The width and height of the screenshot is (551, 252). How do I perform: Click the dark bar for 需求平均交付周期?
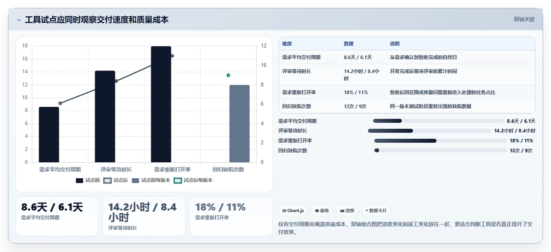tap(49, 134)
